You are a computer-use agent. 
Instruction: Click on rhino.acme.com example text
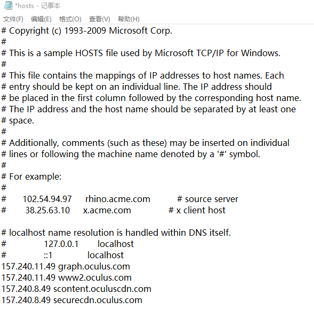pos(118,199)
